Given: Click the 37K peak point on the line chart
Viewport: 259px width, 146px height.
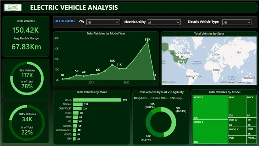Looking at the screenshot, I should [148, 41].
